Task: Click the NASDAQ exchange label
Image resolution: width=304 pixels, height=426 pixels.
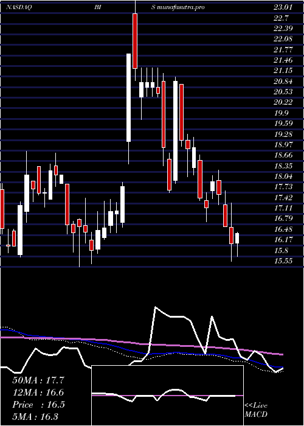Action: coord(18,7)
